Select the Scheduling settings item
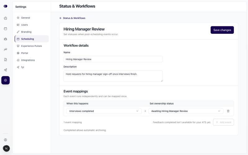 32,39
